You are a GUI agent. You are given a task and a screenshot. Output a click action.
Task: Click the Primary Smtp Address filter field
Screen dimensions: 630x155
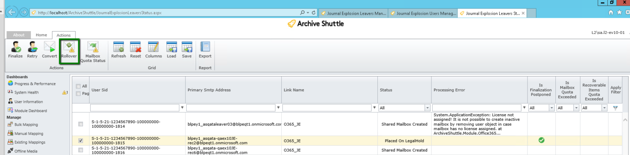click(232, 108)
